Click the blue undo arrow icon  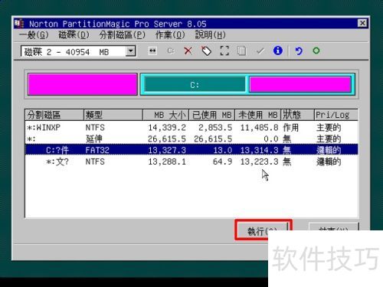pyautogui.click(x=298, y=51)
